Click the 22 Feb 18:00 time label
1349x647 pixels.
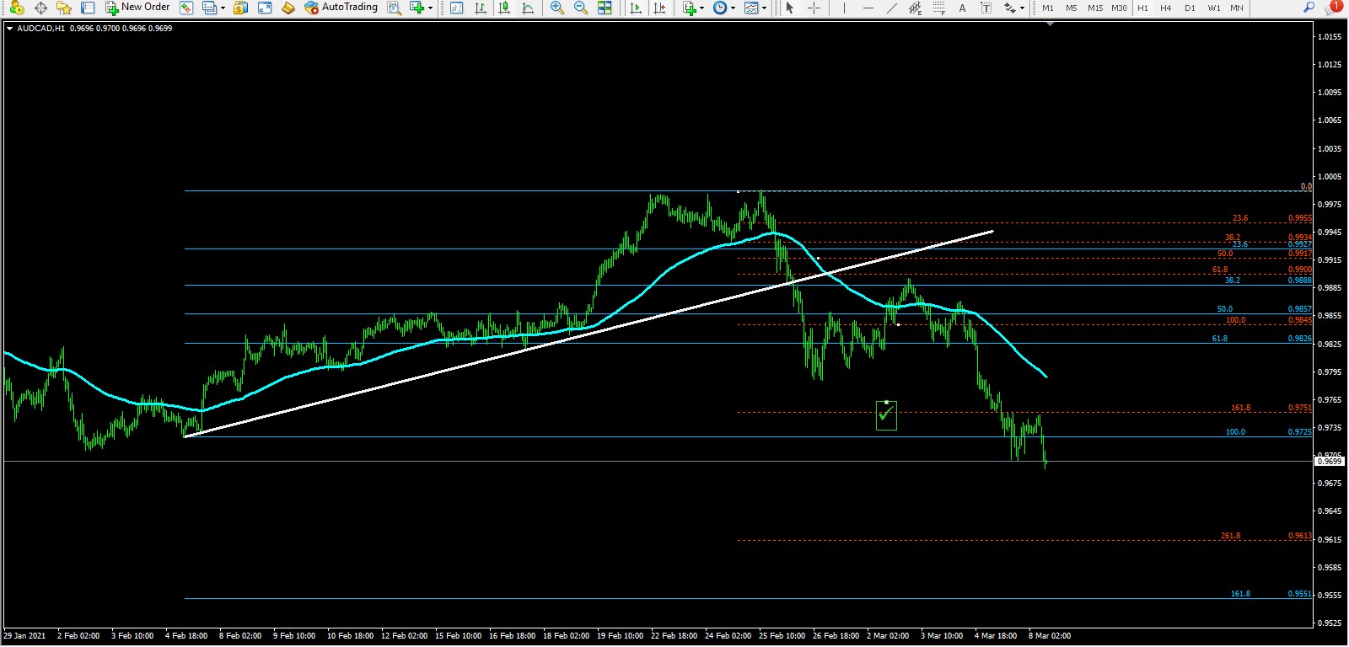674,636
